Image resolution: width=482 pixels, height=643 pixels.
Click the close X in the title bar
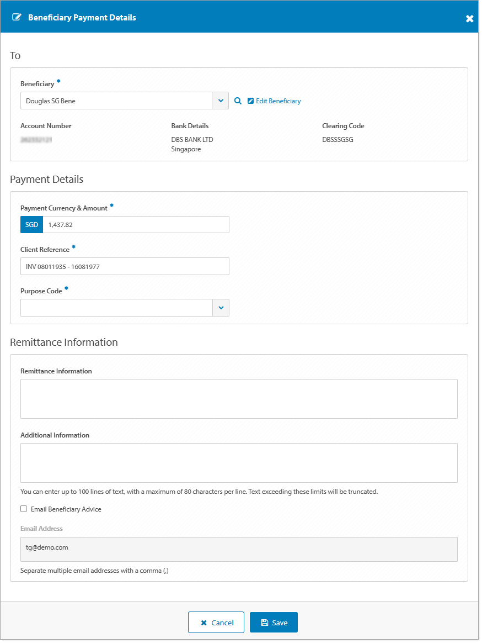(469, 18)
